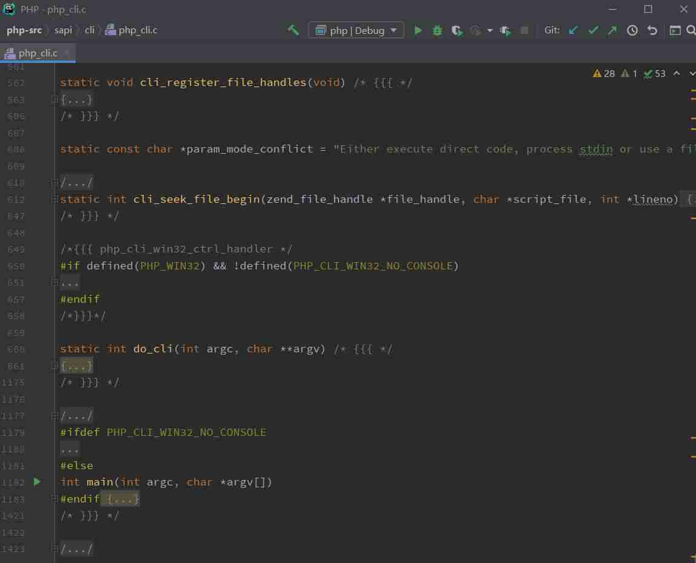Click PHP_CLI_WIN32_NO_CONSOLE on #ifdef line
This screenshot has width=696, height=563.
(x=187, y=432)
